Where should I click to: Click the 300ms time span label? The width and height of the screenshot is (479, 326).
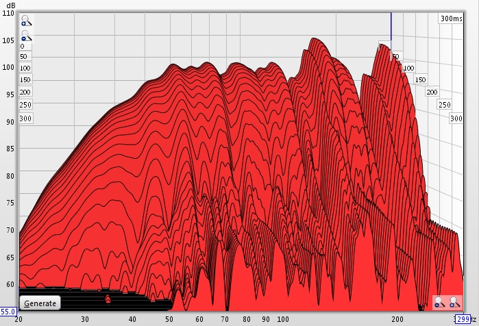pyautogui.click(x=451, y=18)
